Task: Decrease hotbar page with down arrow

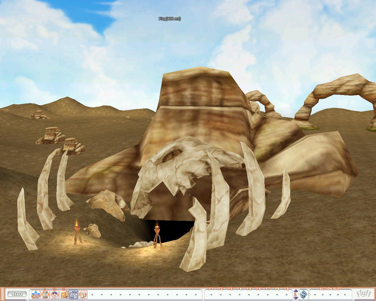Action: (296, 298)
